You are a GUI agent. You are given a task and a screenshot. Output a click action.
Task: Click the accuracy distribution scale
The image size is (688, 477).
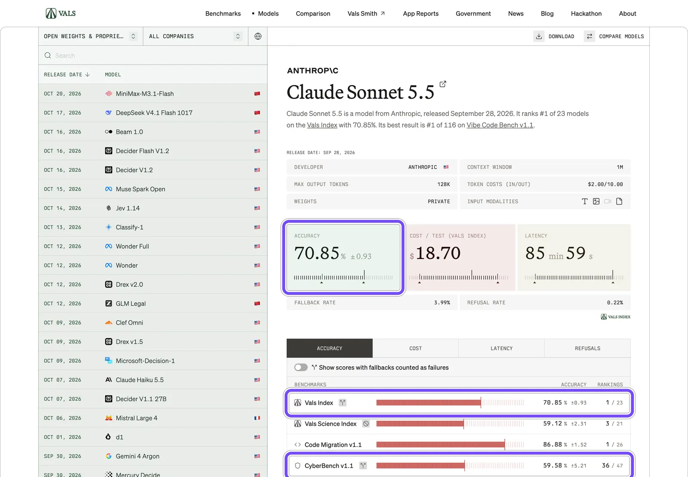click(343, 277)
